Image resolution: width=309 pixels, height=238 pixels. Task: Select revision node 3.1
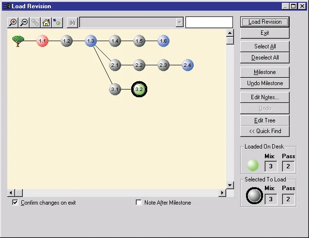point(115,89)
